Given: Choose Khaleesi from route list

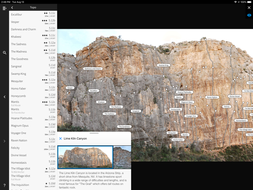Looking at the screenshot, I should coord(33,37).
